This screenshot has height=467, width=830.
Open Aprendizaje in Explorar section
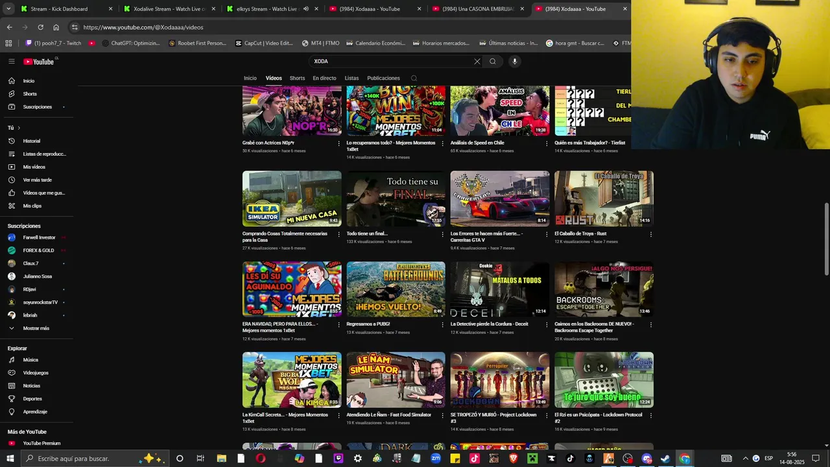(36, 412)
